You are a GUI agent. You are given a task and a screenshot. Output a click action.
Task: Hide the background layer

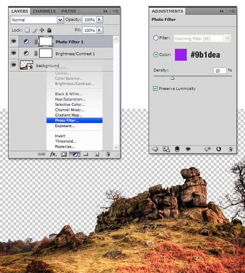[x=14, y=65]
